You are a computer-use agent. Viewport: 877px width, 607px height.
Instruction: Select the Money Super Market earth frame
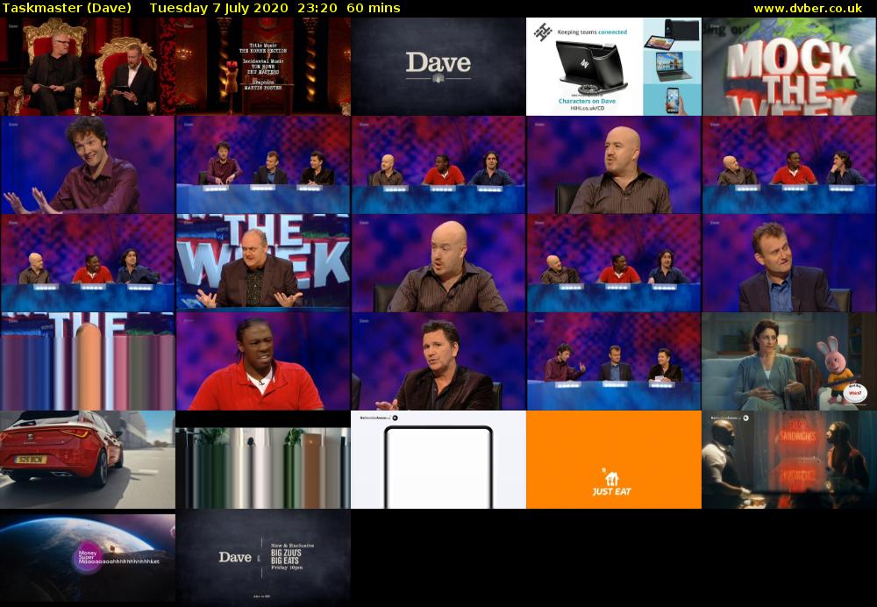(88, 558)
